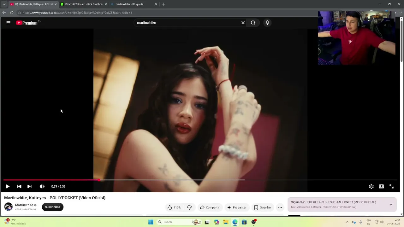Close the martinwhiter - Búsqueda tab

(x=156, y=4)
